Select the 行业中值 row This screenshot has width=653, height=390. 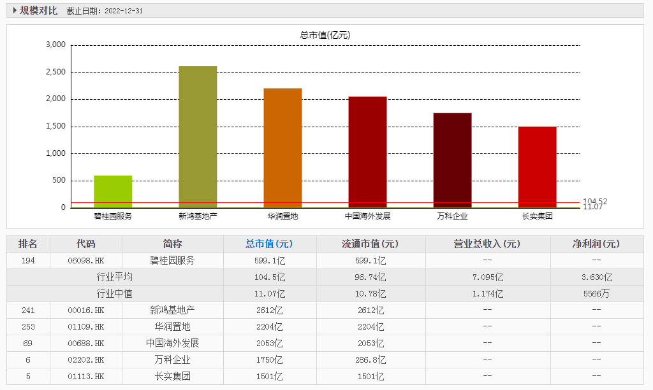click(325, 294)
